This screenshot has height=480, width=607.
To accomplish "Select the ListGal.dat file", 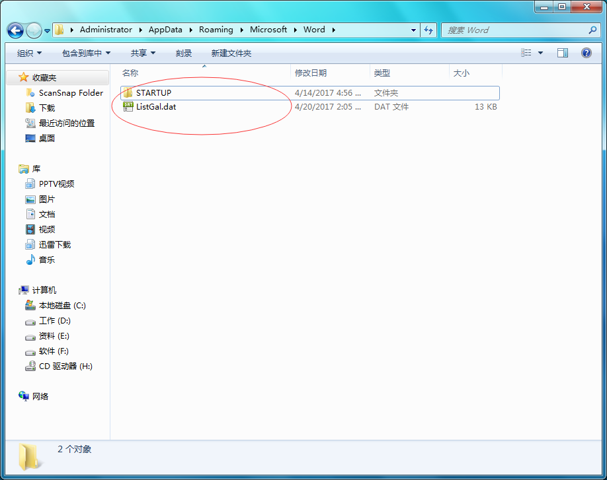I will pyautogui.click(x=309, y=107).
